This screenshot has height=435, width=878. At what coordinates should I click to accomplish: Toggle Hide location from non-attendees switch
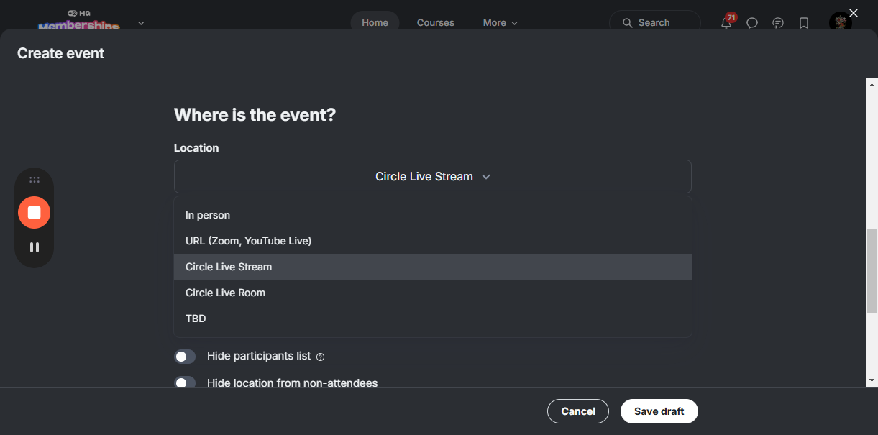pos(185,383)
